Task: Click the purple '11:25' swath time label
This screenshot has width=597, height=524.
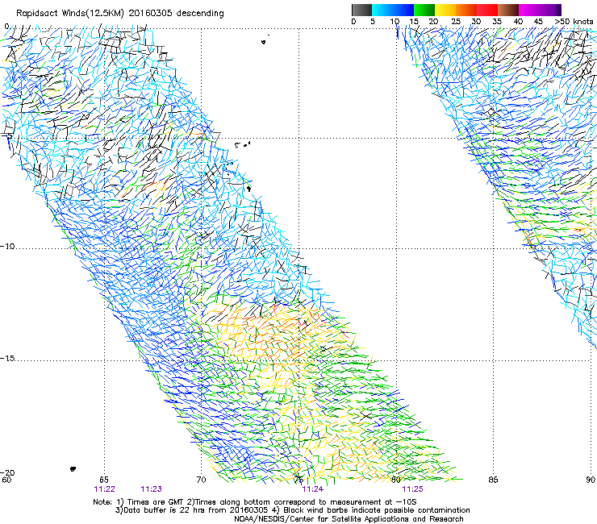Action: tap(413, 489)
